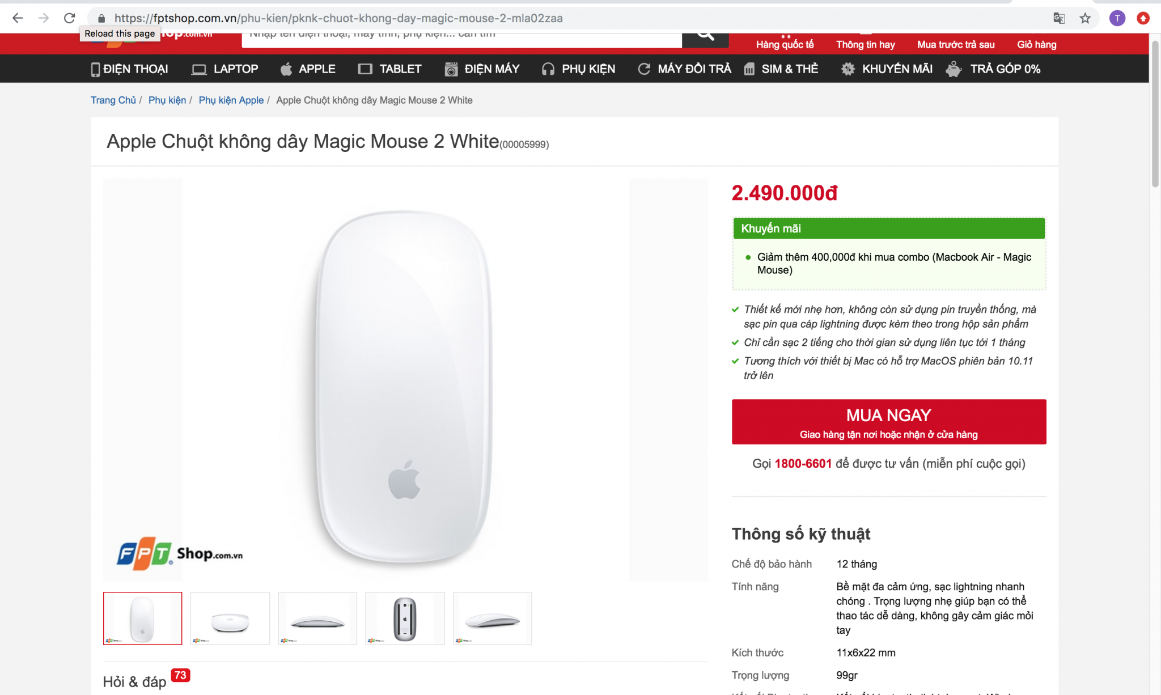The height and width of the screenshot is (695, 1161).
Task: Click the Trang Chủ breadcrumb link
Action: [113, 100]
